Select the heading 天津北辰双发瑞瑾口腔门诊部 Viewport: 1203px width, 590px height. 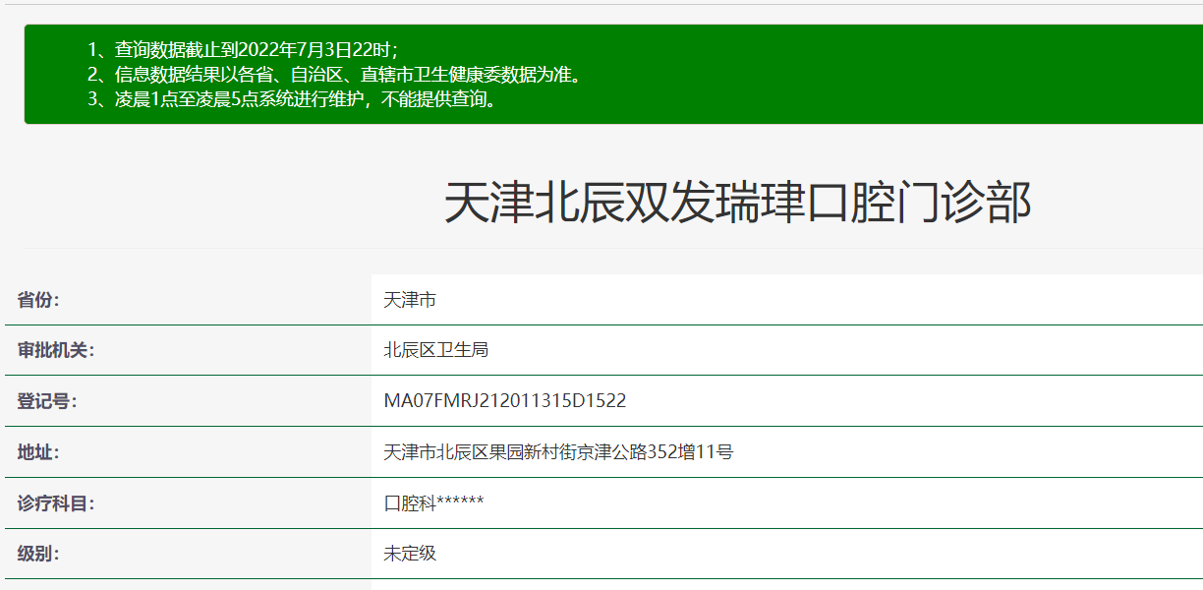pos(738,204)
